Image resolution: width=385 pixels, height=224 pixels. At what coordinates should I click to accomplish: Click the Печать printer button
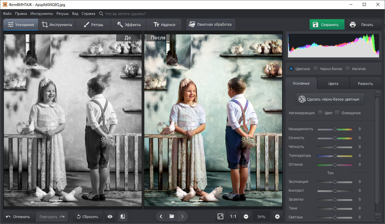[x=363, y=25]
